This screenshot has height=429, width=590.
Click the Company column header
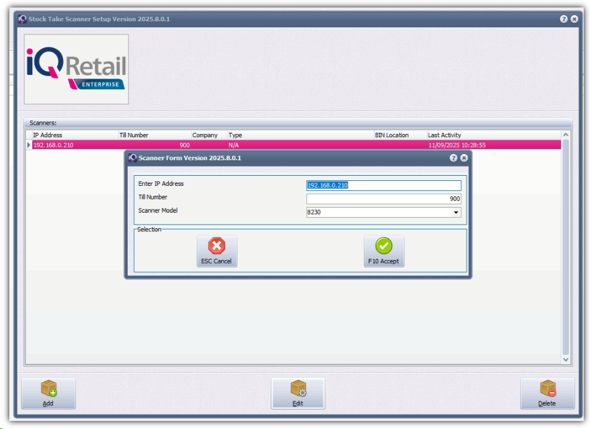(209, 135)
